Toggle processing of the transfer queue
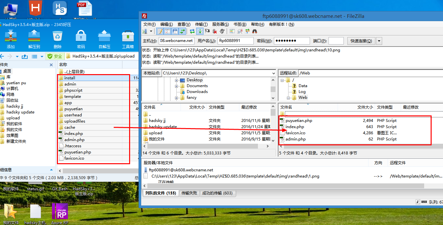The height and width of the screenshot is (225, 443). coord(200,31)
